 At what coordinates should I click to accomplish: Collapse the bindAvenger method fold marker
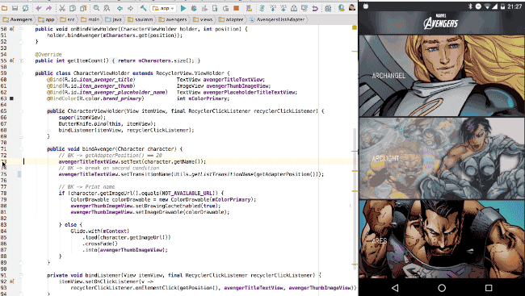click(x=21, y=149)
